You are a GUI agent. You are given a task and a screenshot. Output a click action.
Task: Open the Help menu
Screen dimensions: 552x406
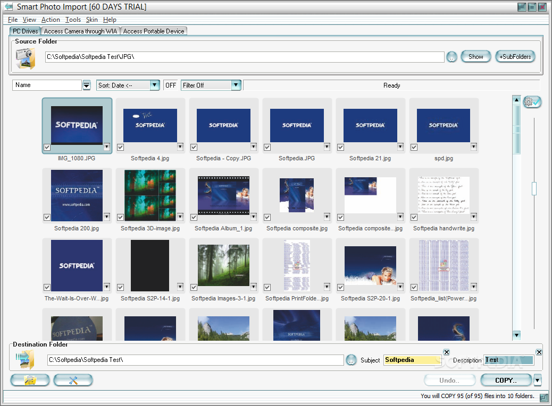click(x=110, y=20)
